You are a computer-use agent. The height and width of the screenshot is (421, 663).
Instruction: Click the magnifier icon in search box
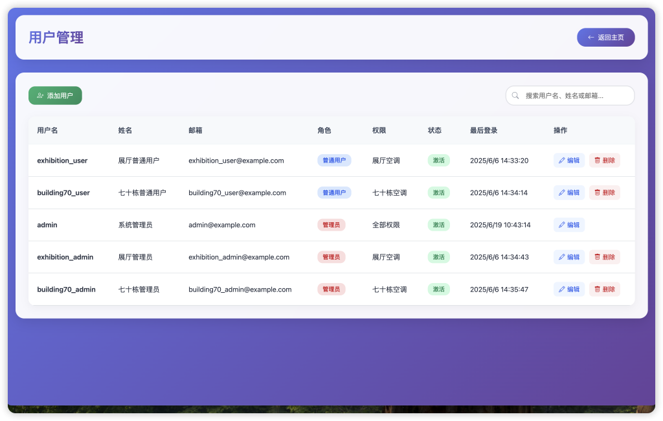(516, 96)
